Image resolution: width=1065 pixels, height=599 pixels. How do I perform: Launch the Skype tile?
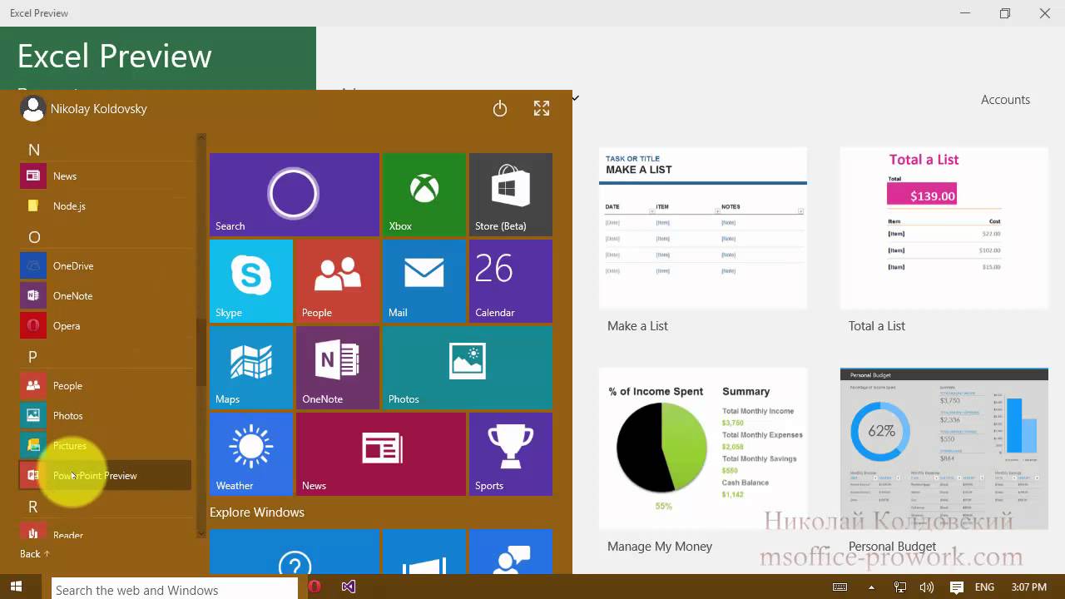251,281
